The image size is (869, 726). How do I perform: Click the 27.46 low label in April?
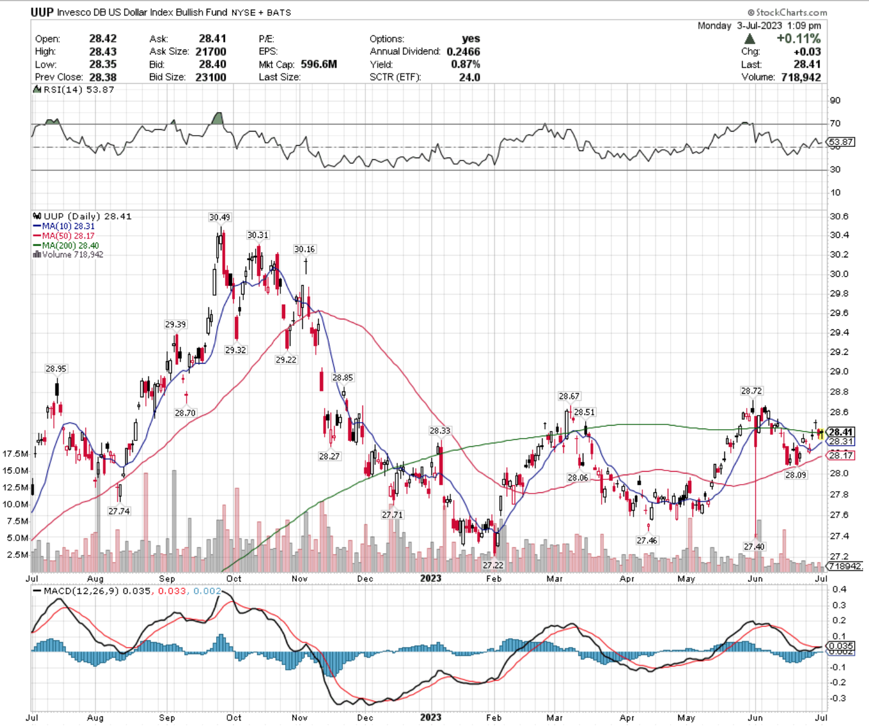[647, 540]
